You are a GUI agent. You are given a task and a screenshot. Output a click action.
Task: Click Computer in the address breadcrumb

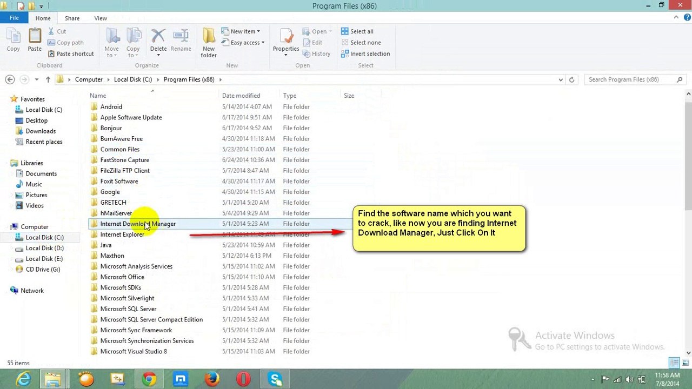[x=89, y=79]
